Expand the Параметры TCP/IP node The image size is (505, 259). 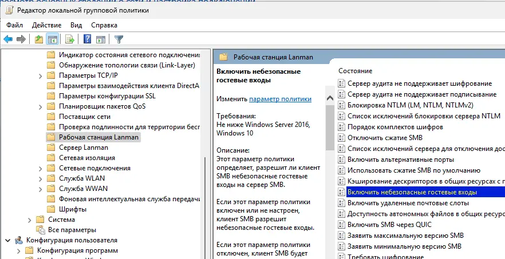pyautogui.click(x=40, y=76)
